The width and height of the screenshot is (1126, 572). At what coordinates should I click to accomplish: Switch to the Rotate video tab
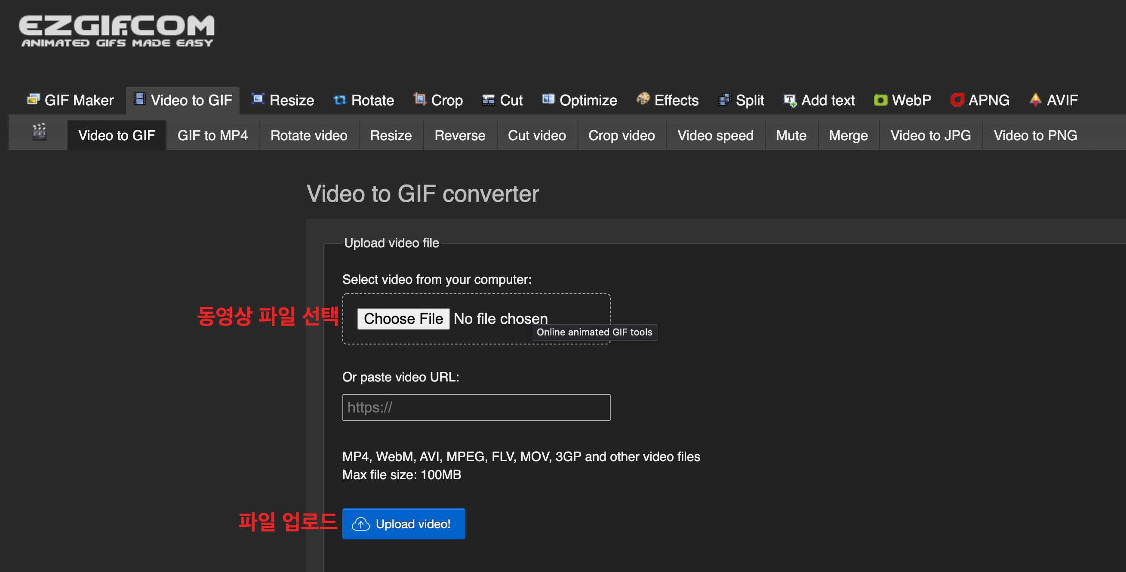tap(309, 135)
